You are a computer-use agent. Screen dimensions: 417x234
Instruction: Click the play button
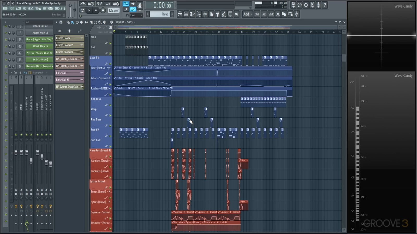click(x=89, y=10)
